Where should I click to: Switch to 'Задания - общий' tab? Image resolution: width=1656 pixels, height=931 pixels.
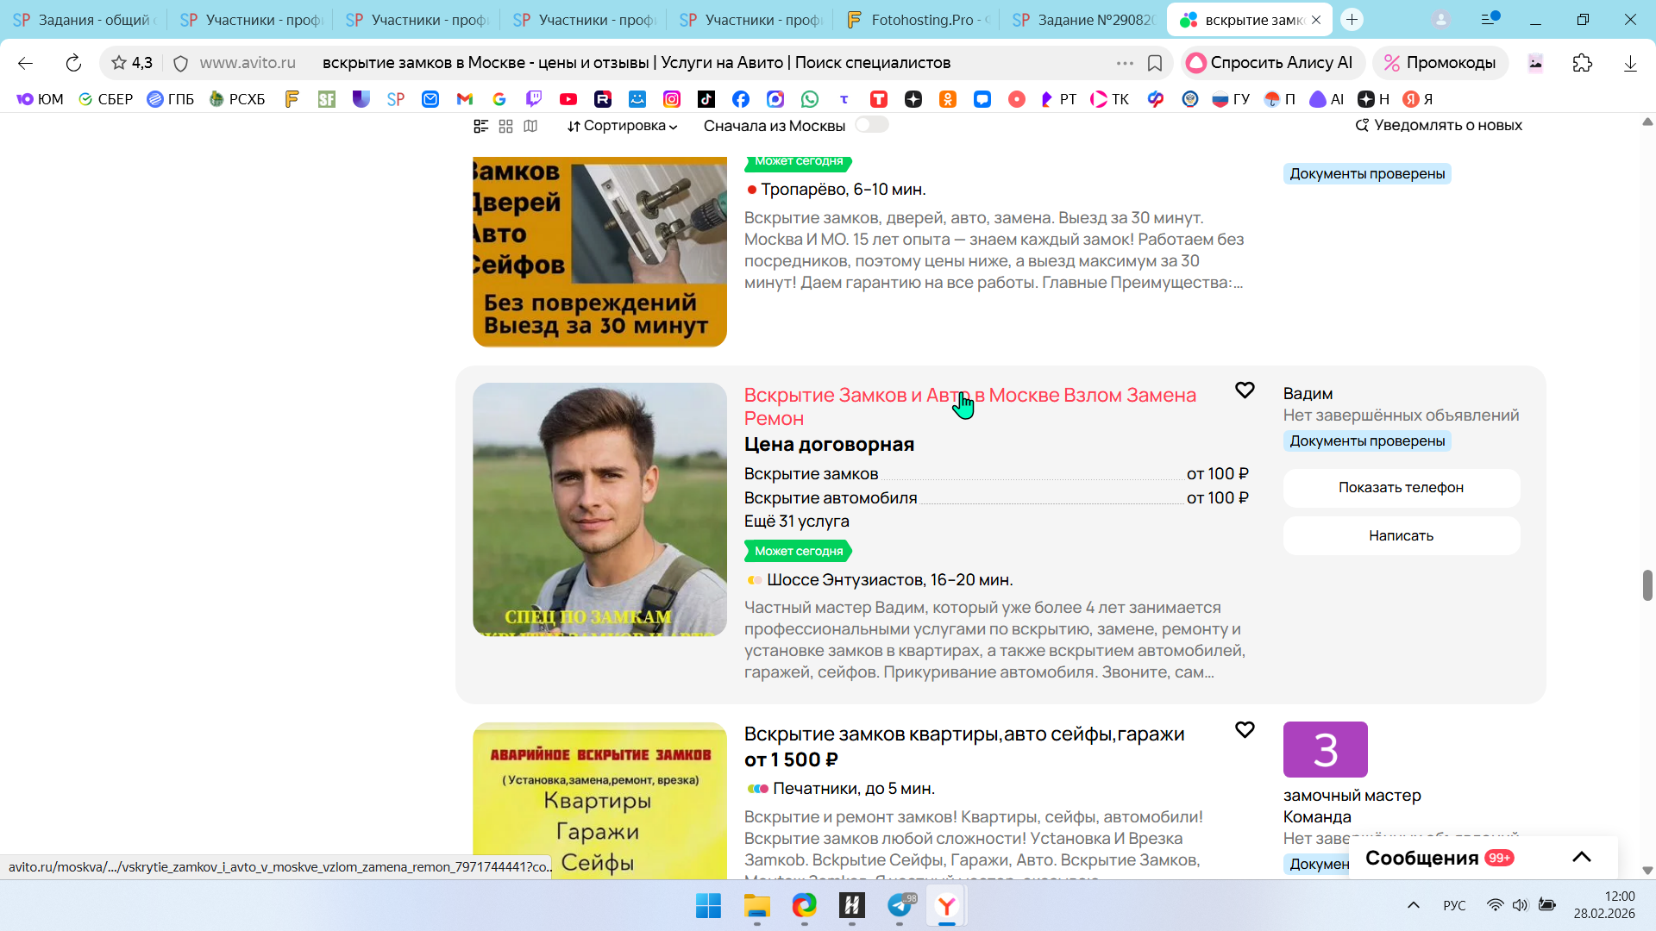[85, 20]
